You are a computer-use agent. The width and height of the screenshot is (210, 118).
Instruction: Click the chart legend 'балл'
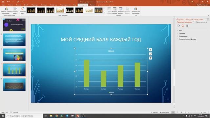111,92
